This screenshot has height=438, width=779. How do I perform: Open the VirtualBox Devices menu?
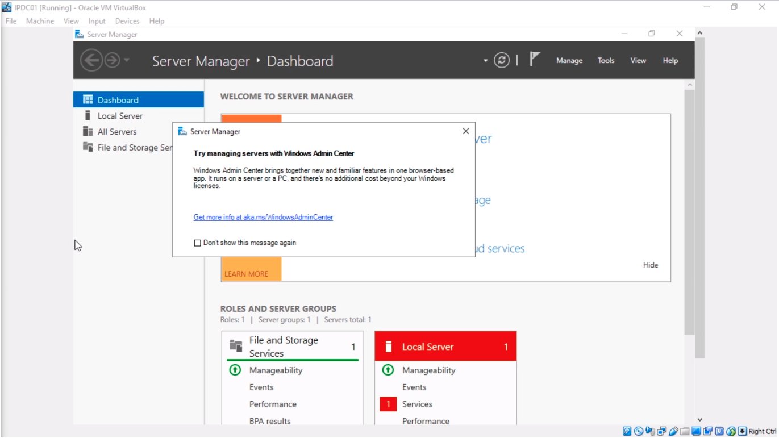(x=127, y=21)
